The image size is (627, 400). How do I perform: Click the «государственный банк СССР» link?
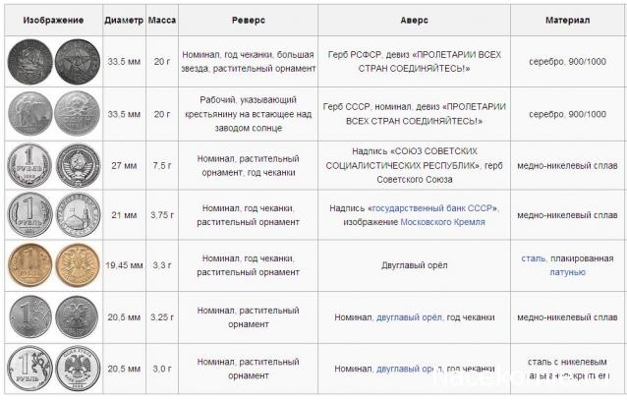(433, 208)
